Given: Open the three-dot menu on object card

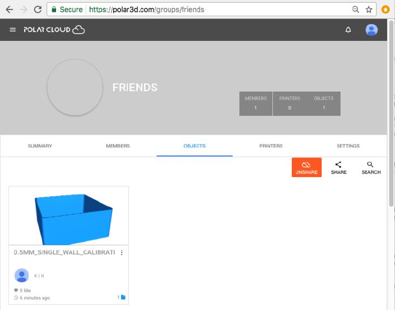Looking at the screenshot, I should [122, 252].
